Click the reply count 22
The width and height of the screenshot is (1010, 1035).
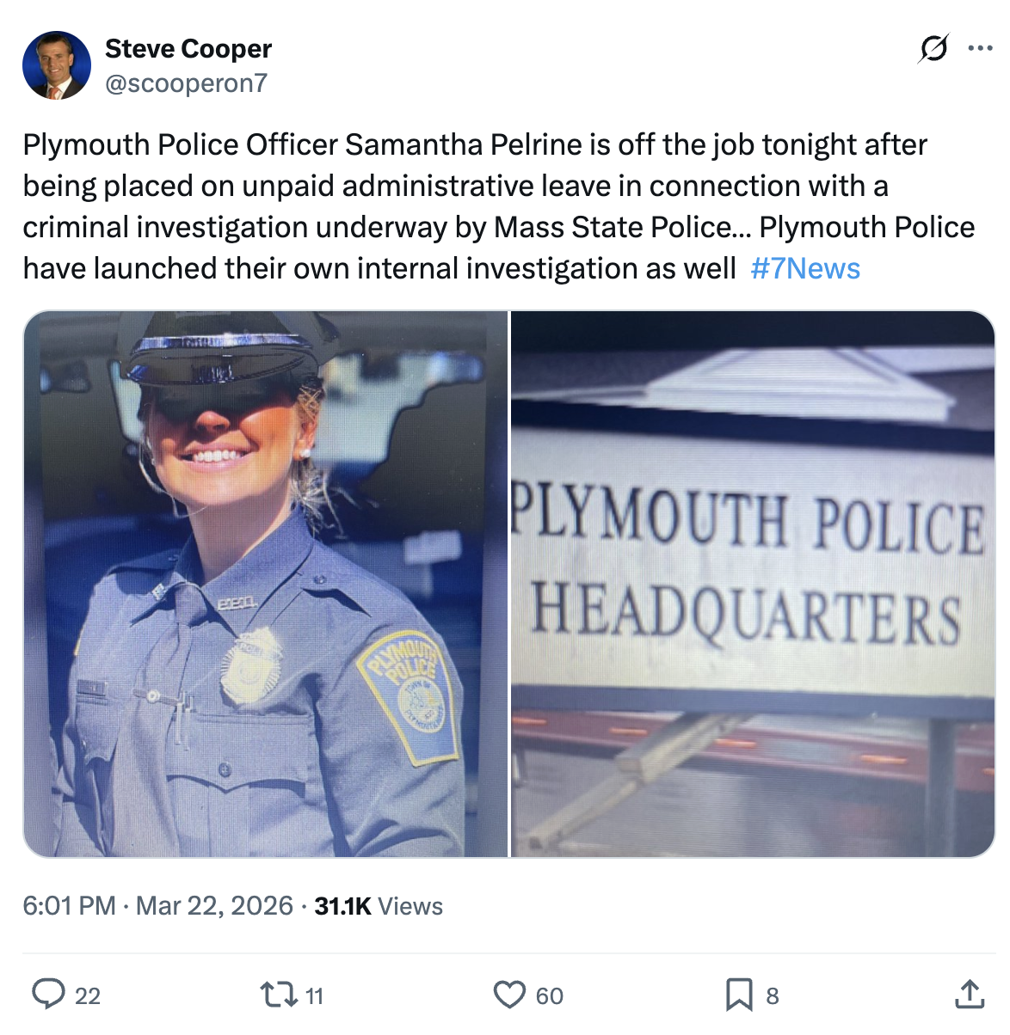(88, 996)
